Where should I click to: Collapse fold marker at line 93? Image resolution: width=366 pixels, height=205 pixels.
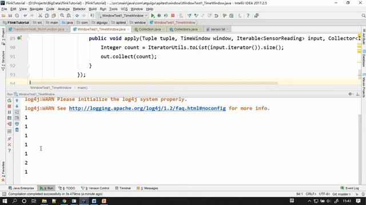pos(28,75)
